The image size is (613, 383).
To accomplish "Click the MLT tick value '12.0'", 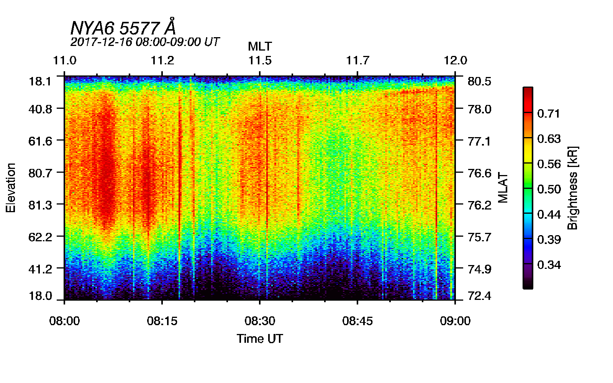I will point(456,61).
